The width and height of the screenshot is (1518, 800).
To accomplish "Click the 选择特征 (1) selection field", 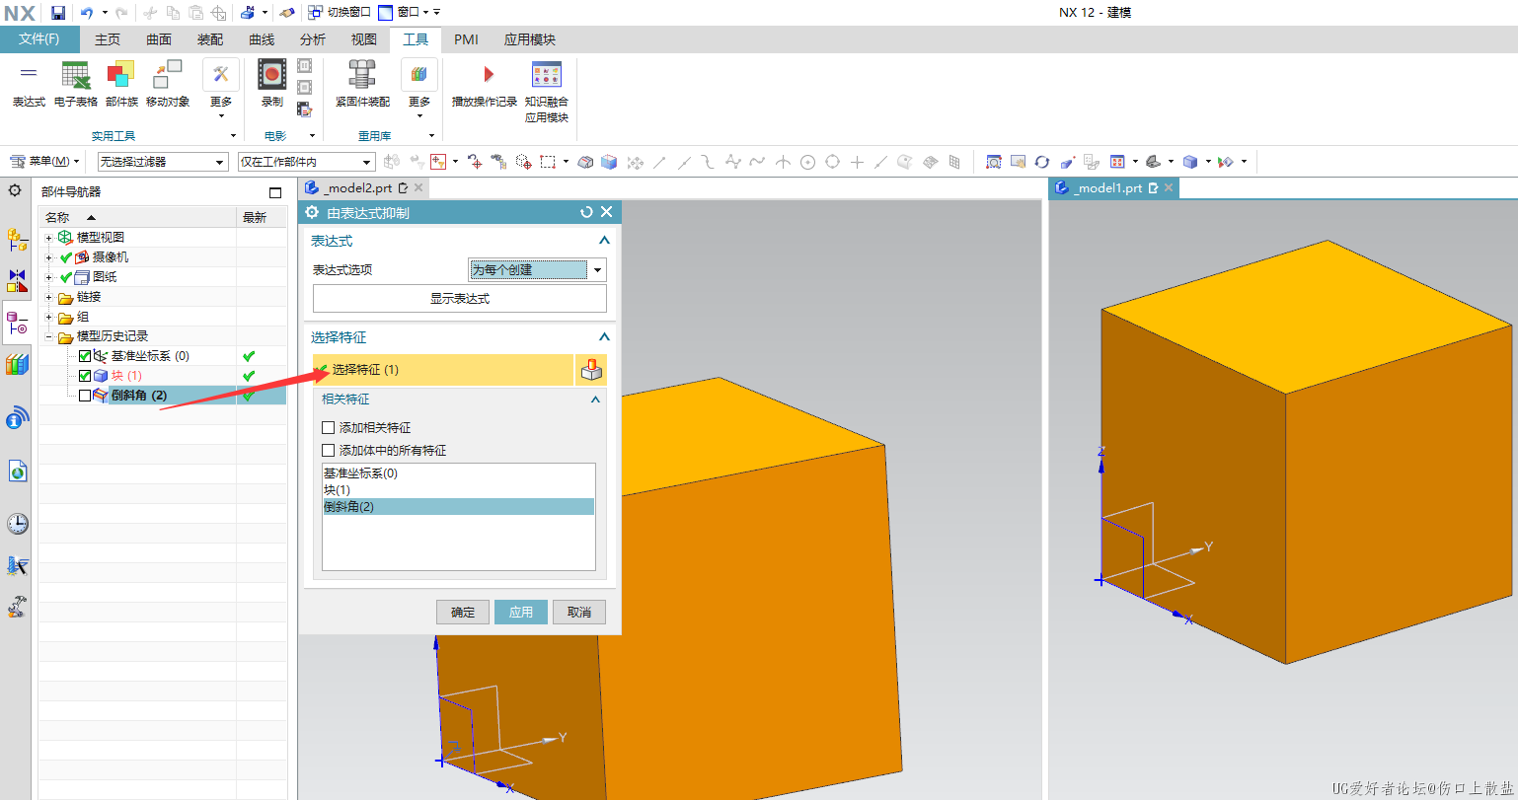I will [x=443, y=370].
